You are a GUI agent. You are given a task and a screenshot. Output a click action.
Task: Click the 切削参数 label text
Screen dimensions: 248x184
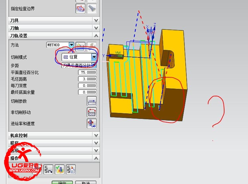(19, 101)
